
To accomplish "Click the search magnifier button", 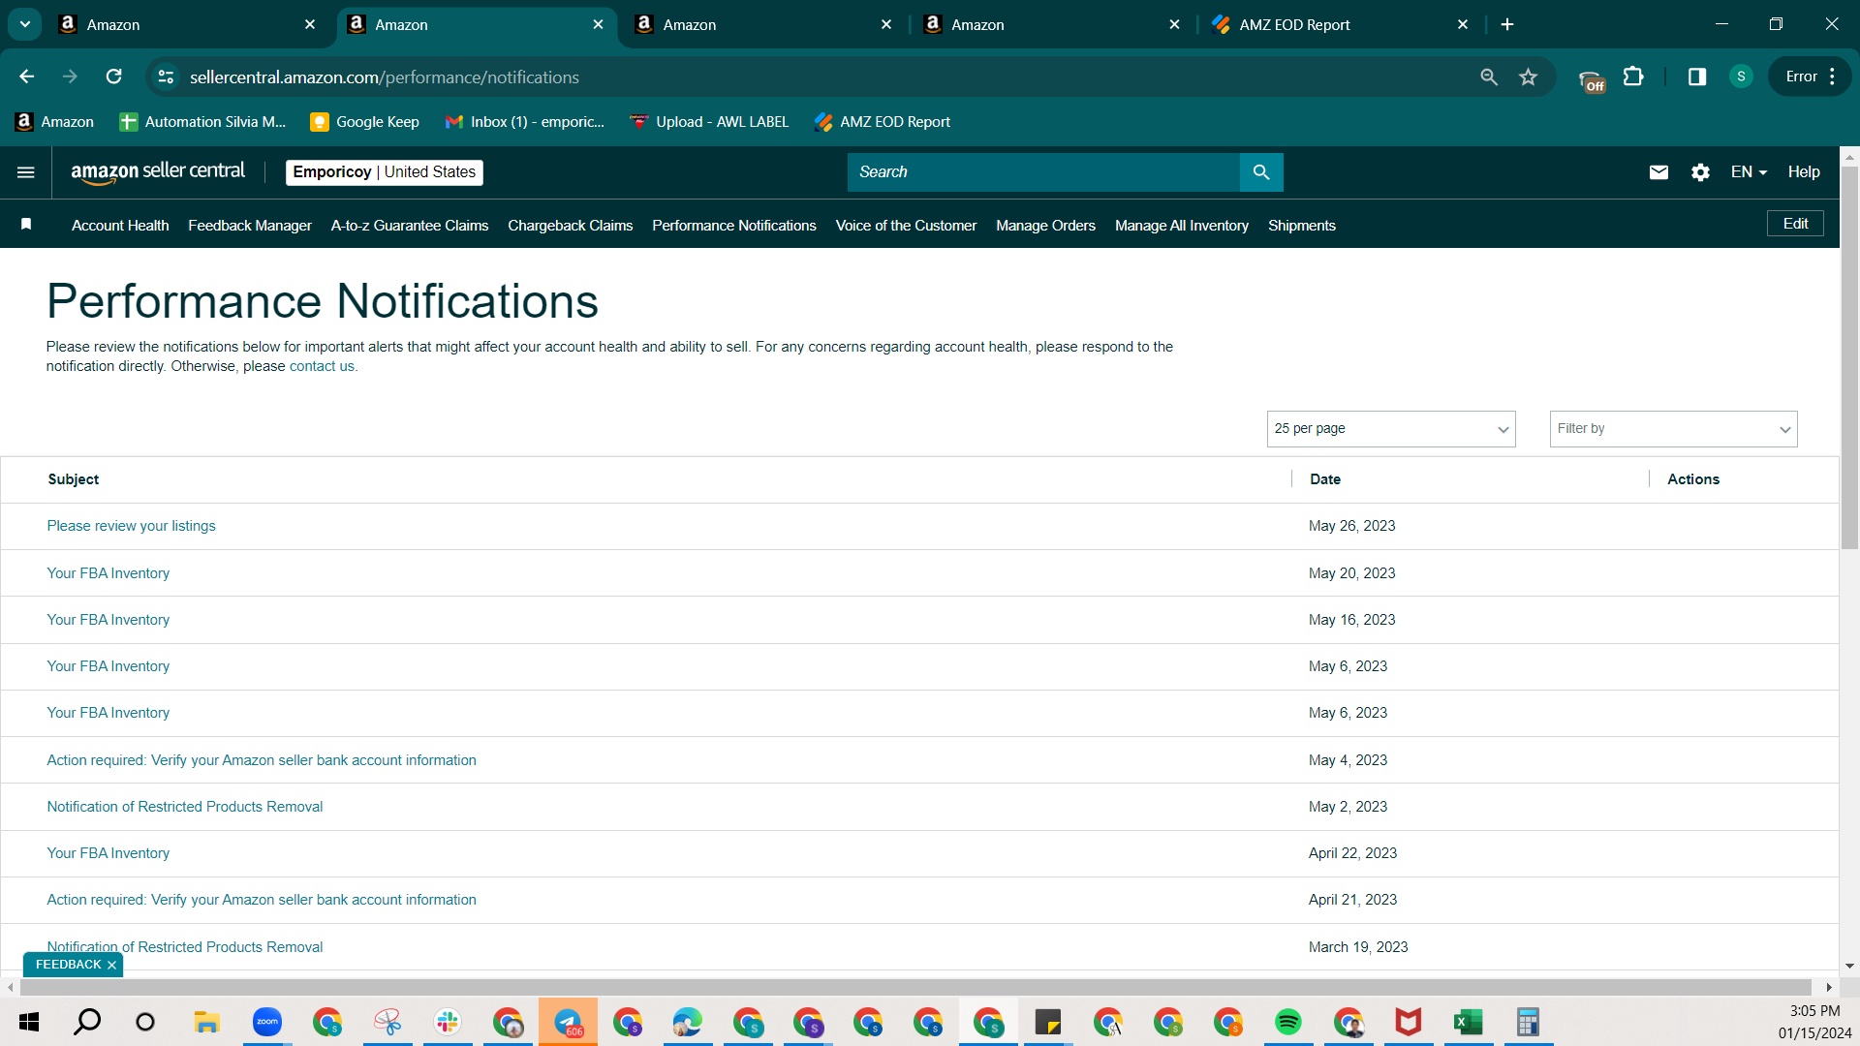I will tap(1261, 172).
